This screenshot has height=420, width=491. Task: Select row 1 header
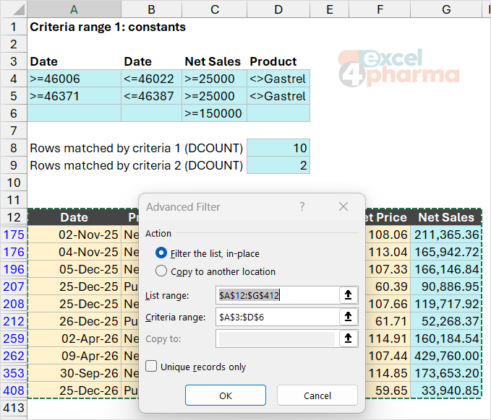(x=14, y=27)
